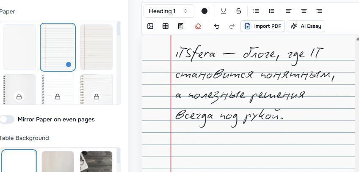This screenshot has height=172, width=359.
Task: Insert an image
Action: tap(150, 26)
